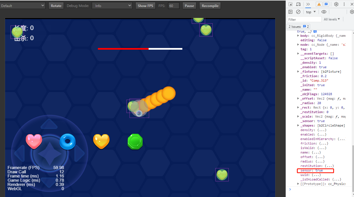Click the blue info icon next to 'true, …}'

point(315,31)
